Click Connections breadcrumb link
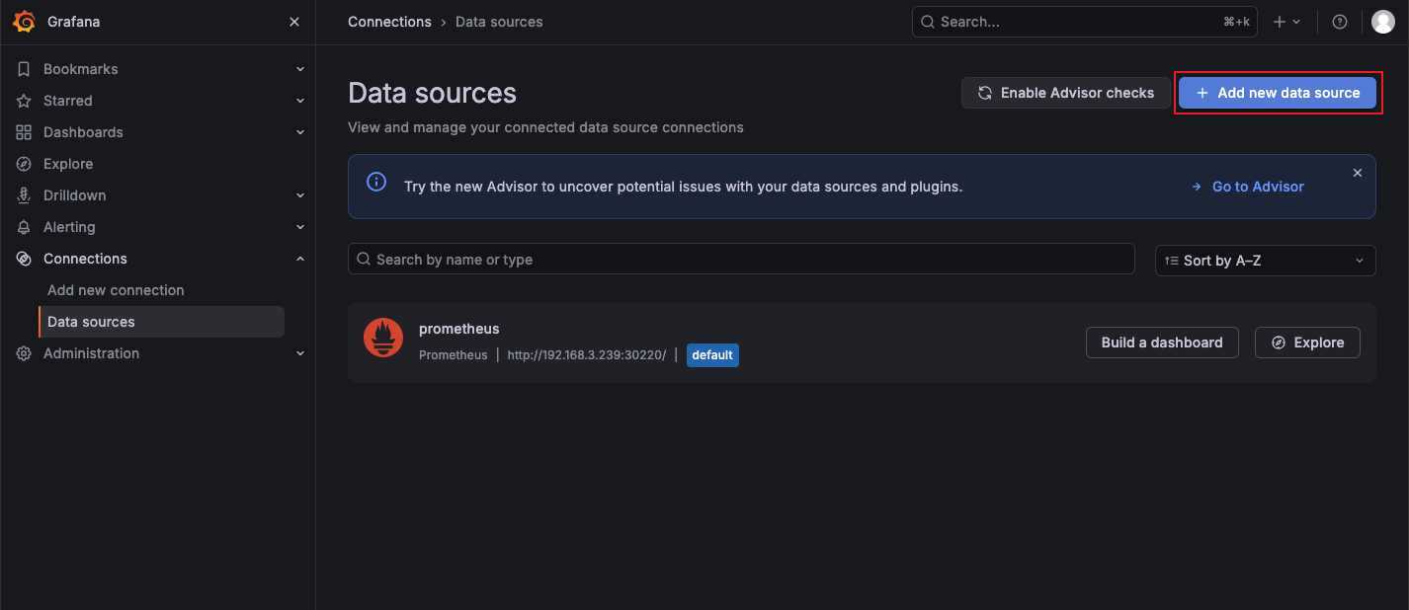This screenshot has width=1409, height=610. pyautogui.click(x=389, y=22)
